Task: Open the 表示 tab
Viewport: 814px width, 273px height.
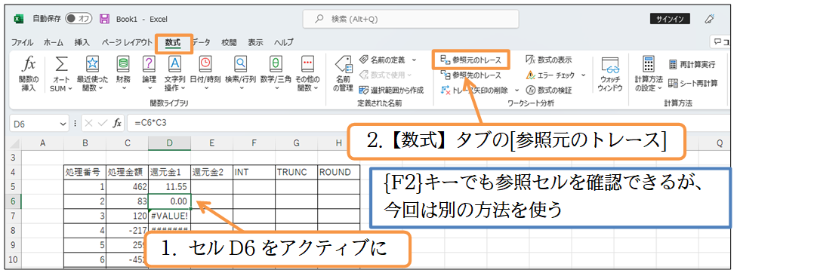Action: click(255, 42)
